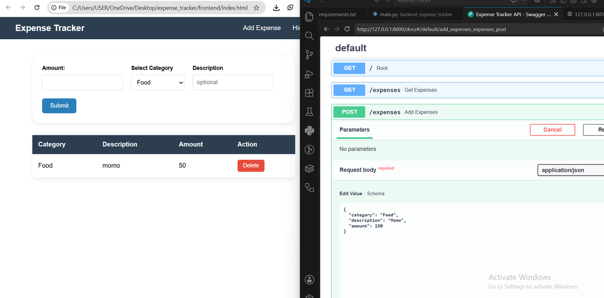Click the Expense Tracker title in navbar
Screen dimensions: 604x298
coord(50,28)
